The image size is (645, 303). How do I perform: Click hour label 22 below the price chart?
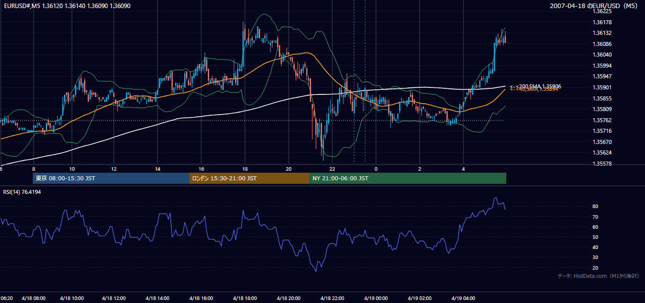pos(332,169)
